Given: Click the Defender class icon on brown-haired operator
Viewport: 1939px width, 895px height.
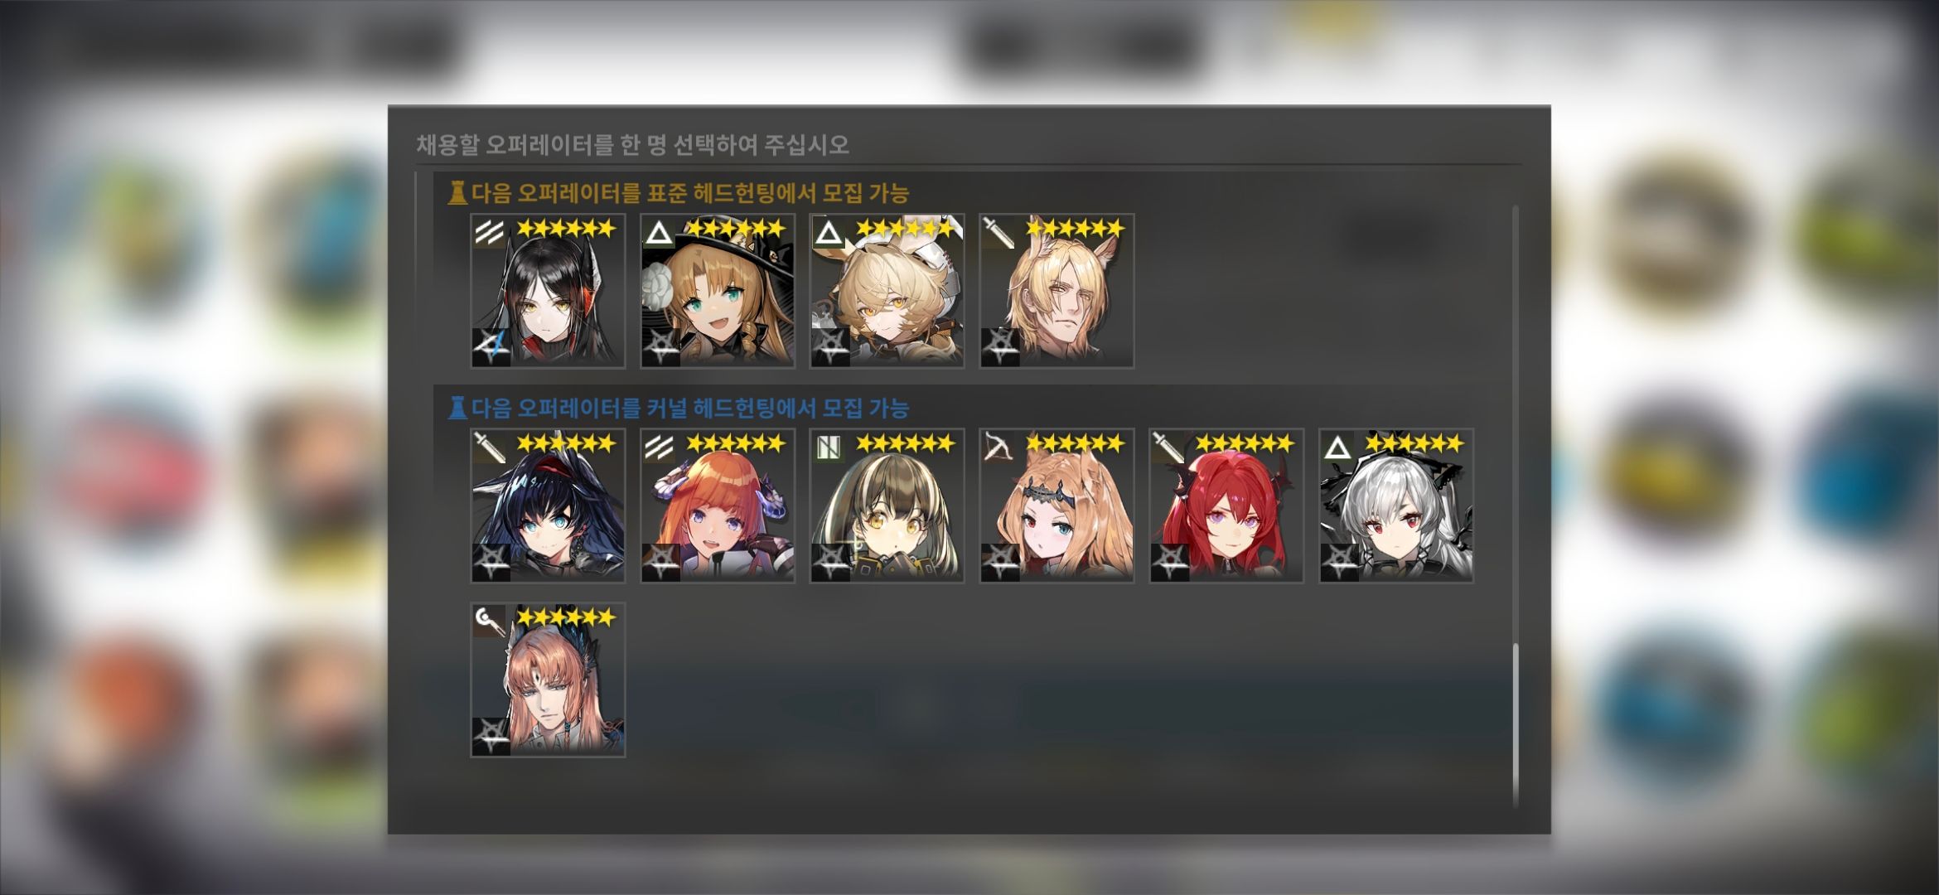Looking at the screenshot, I should [829, 447].
